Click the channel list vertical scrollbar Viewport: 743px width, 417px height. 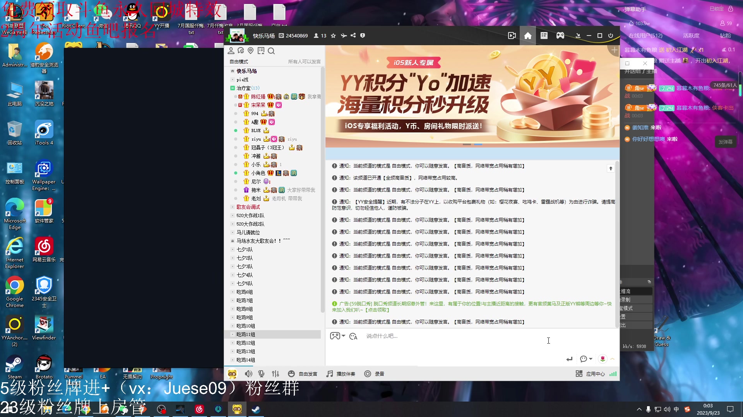click(x=322, y=189)
